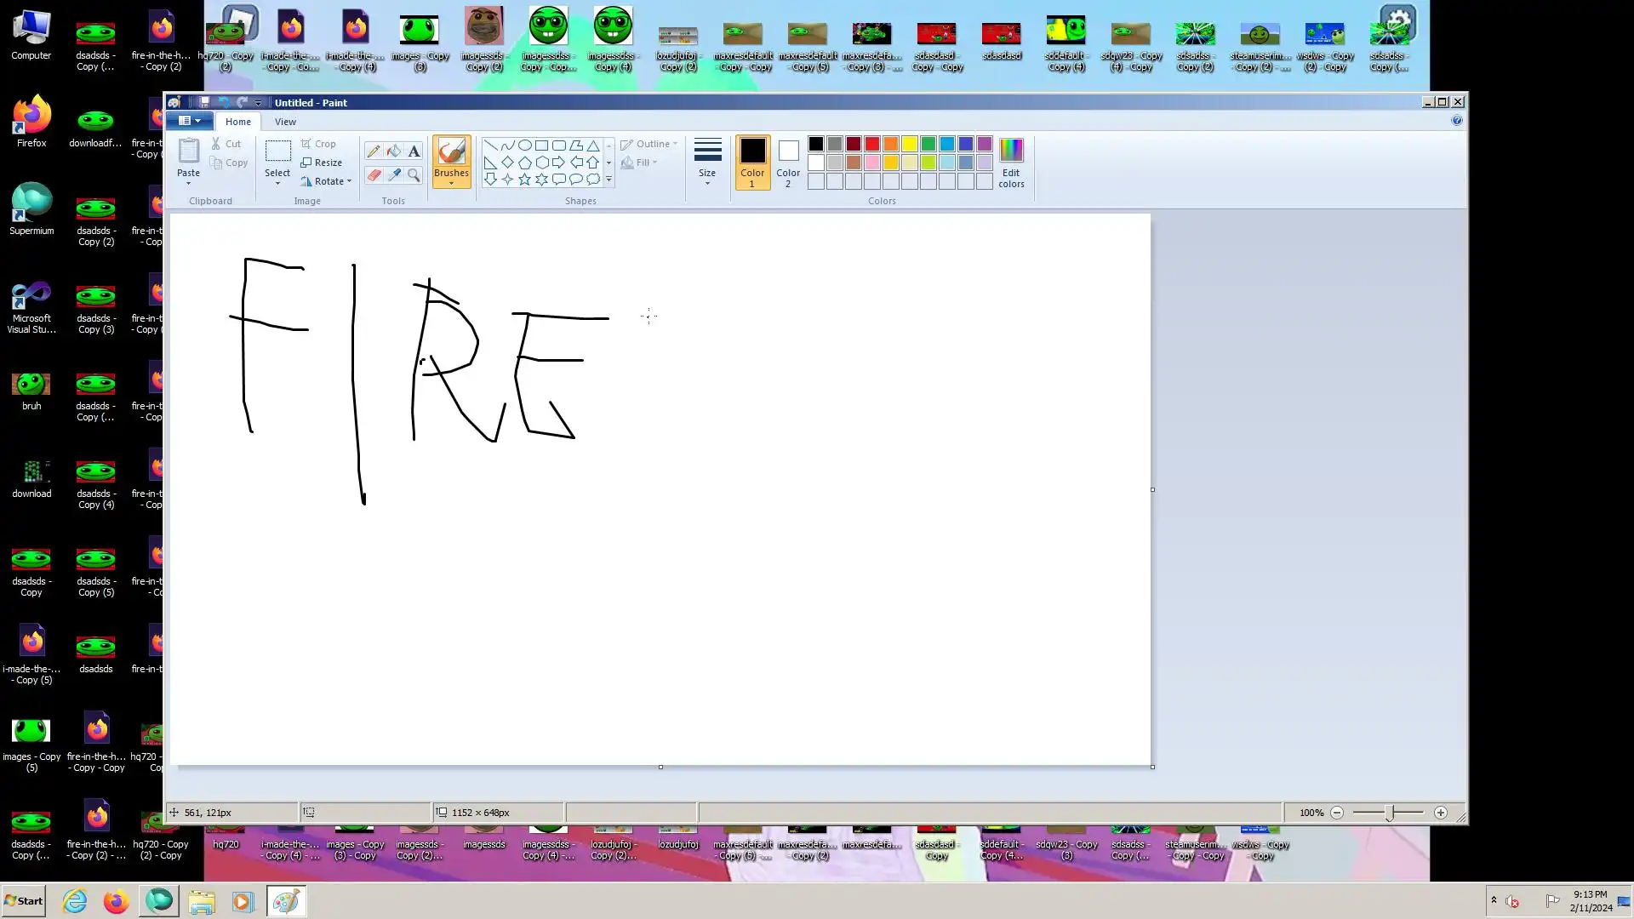Select the Pencil tool
Image resolution: width=1634 pixels, height=919 pixels.
tap(373, 151)
